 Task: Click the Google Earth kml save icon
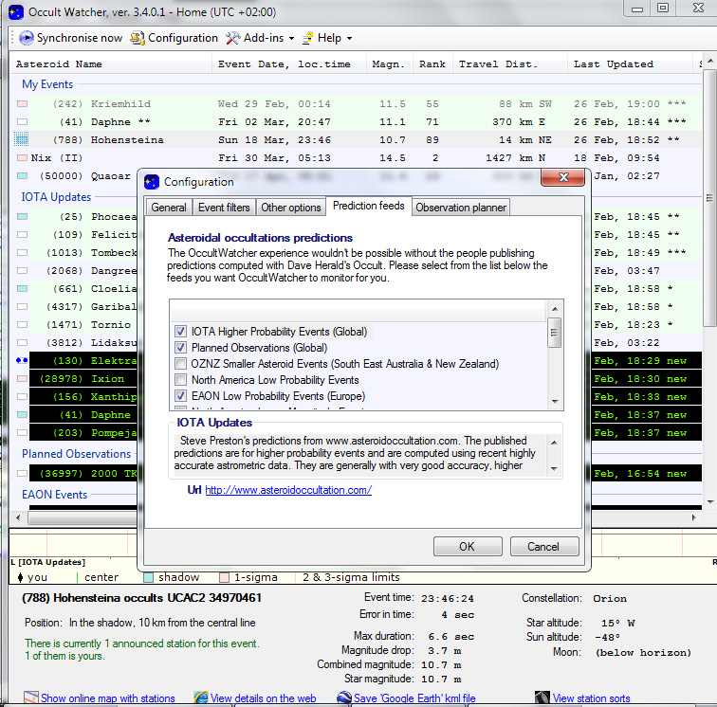tap(344, 698)
